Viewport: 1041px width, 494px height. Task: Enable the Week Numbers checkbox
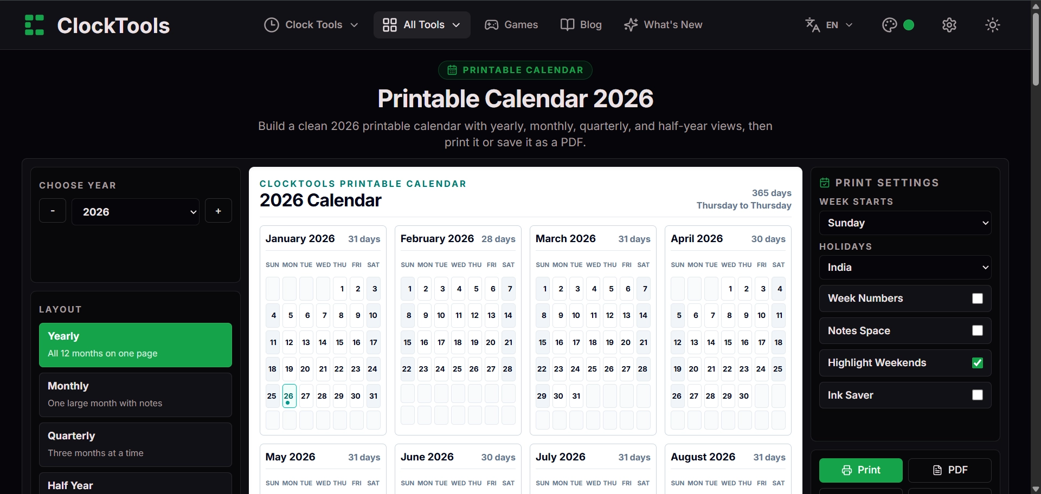pyautogui.click(x=978, y=298)
